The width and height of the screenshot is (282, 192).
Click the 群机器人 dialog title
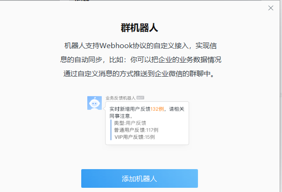pyautogui.click(x=140, y=28)
